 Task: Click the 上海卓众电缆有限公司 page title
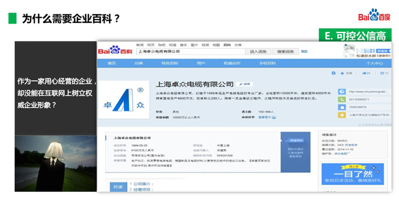(x=195, y=84)
